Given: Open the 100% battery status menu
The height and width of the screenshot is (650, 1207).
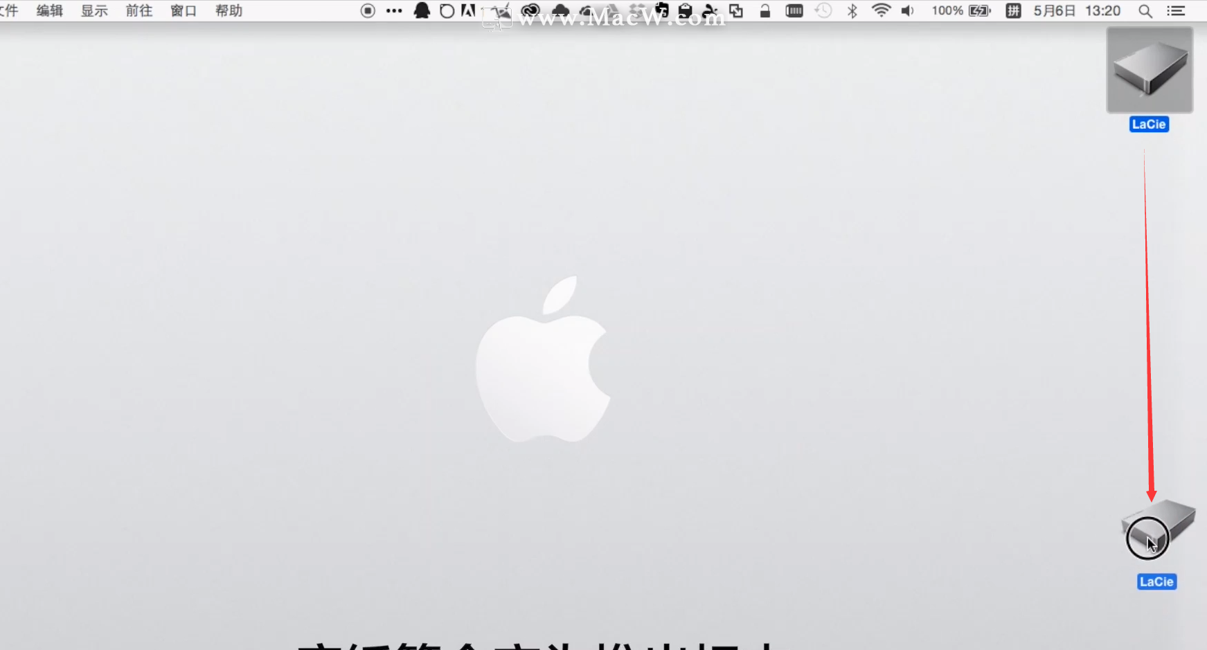Looking at the screenshot, I should (961, 10).
